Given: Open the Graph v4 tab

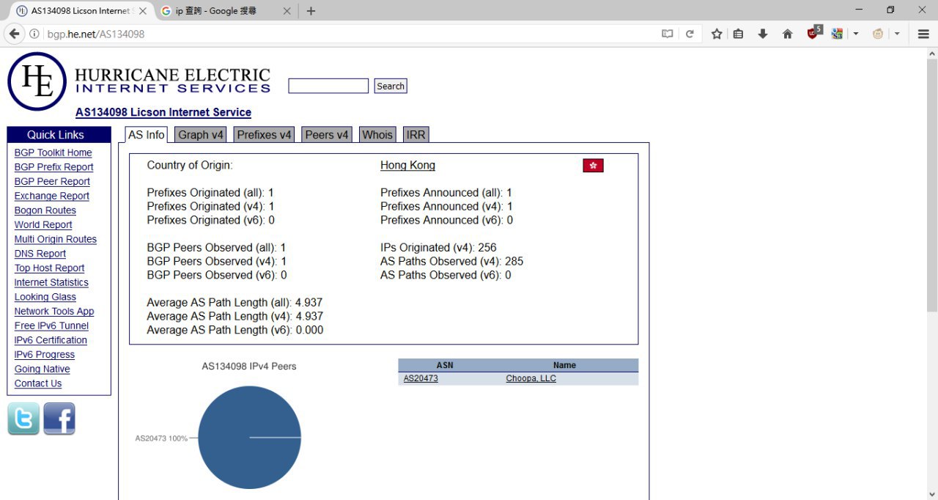Looking at the screenshot, I should tap(201, 135).
